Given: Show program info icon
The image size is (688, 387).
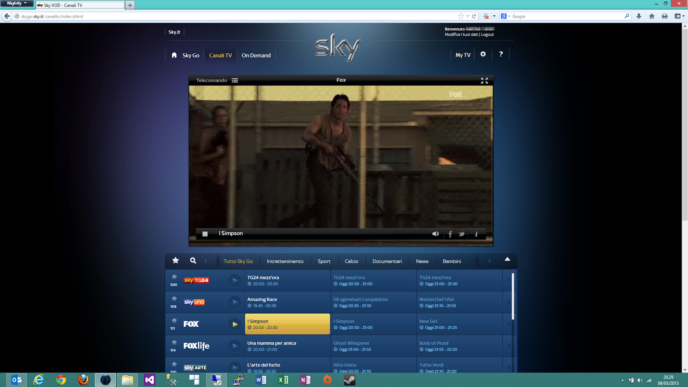Looking at the screenshot, I should (476, 234).
